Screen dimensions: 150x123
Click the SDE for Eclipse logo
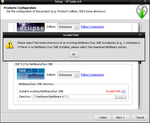(x=31, y=27)
